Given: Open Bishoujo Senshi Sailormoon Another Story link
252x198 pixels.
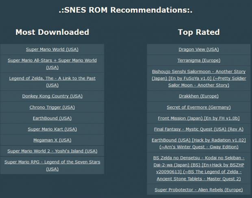Looking at the screenshot, I should (199, 78).
